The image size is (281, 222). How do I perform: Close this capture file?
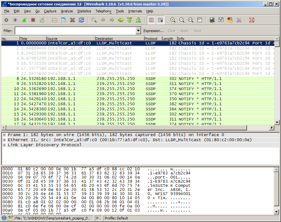pyautogui.click(x=72, y=20)
